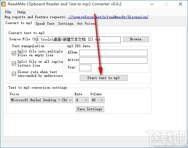Click the Artist input field

click(113, 60)
